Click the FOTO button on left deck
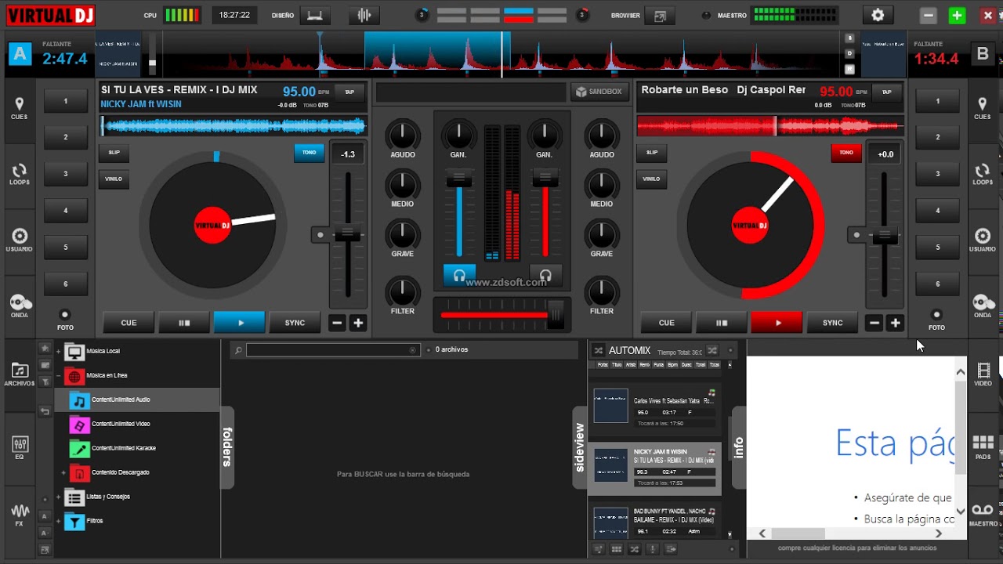 click(x=65, y=319)
